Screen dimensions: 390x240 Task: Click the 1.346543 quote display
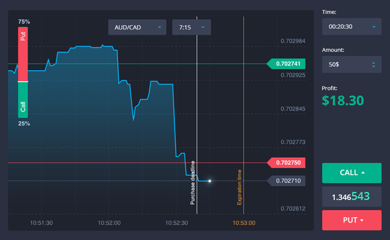(x=352, y=197)
